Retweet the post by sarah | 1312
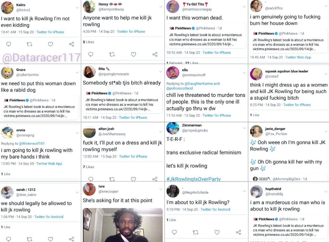 [29, 239]
